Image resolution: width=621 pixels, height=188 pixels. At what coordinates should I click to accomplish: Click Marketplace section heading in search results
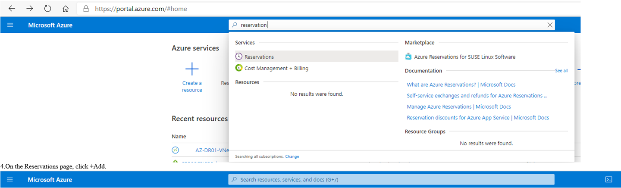[420, 43]
